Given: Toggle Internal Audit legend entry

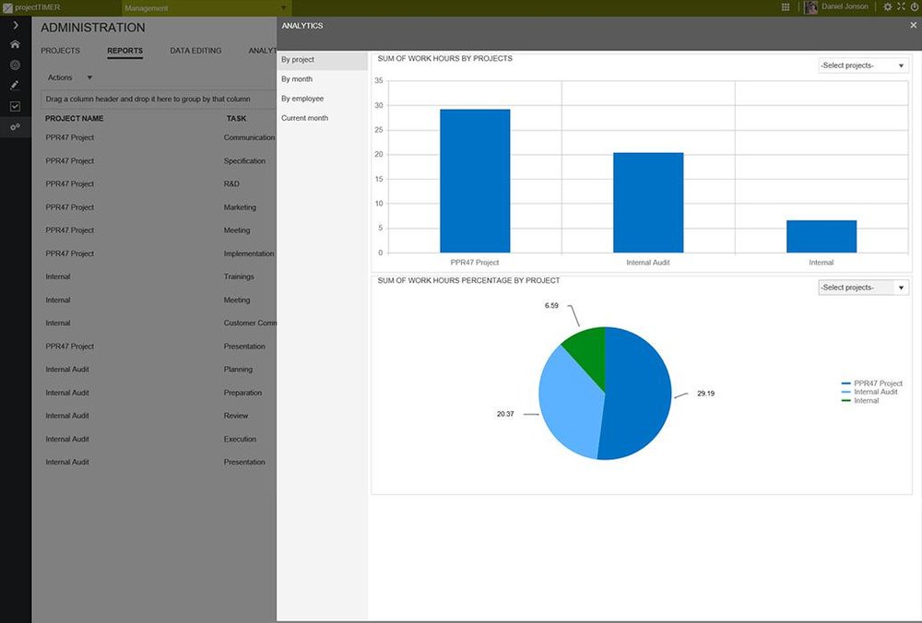Looking at the screenshot, I should 869,392.
